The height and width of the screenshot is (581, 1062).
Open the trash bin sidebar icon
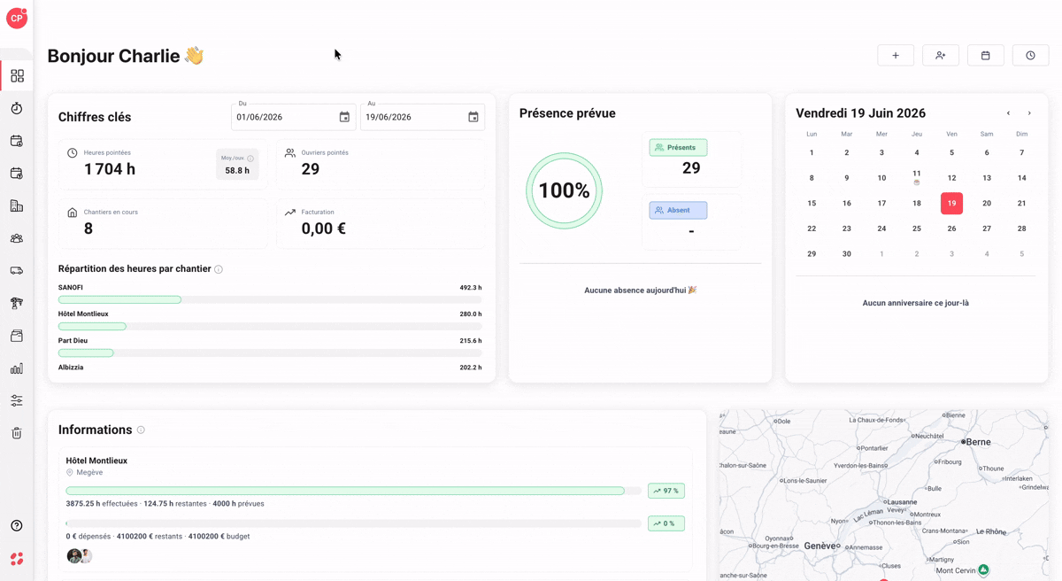tap(17, 433)
